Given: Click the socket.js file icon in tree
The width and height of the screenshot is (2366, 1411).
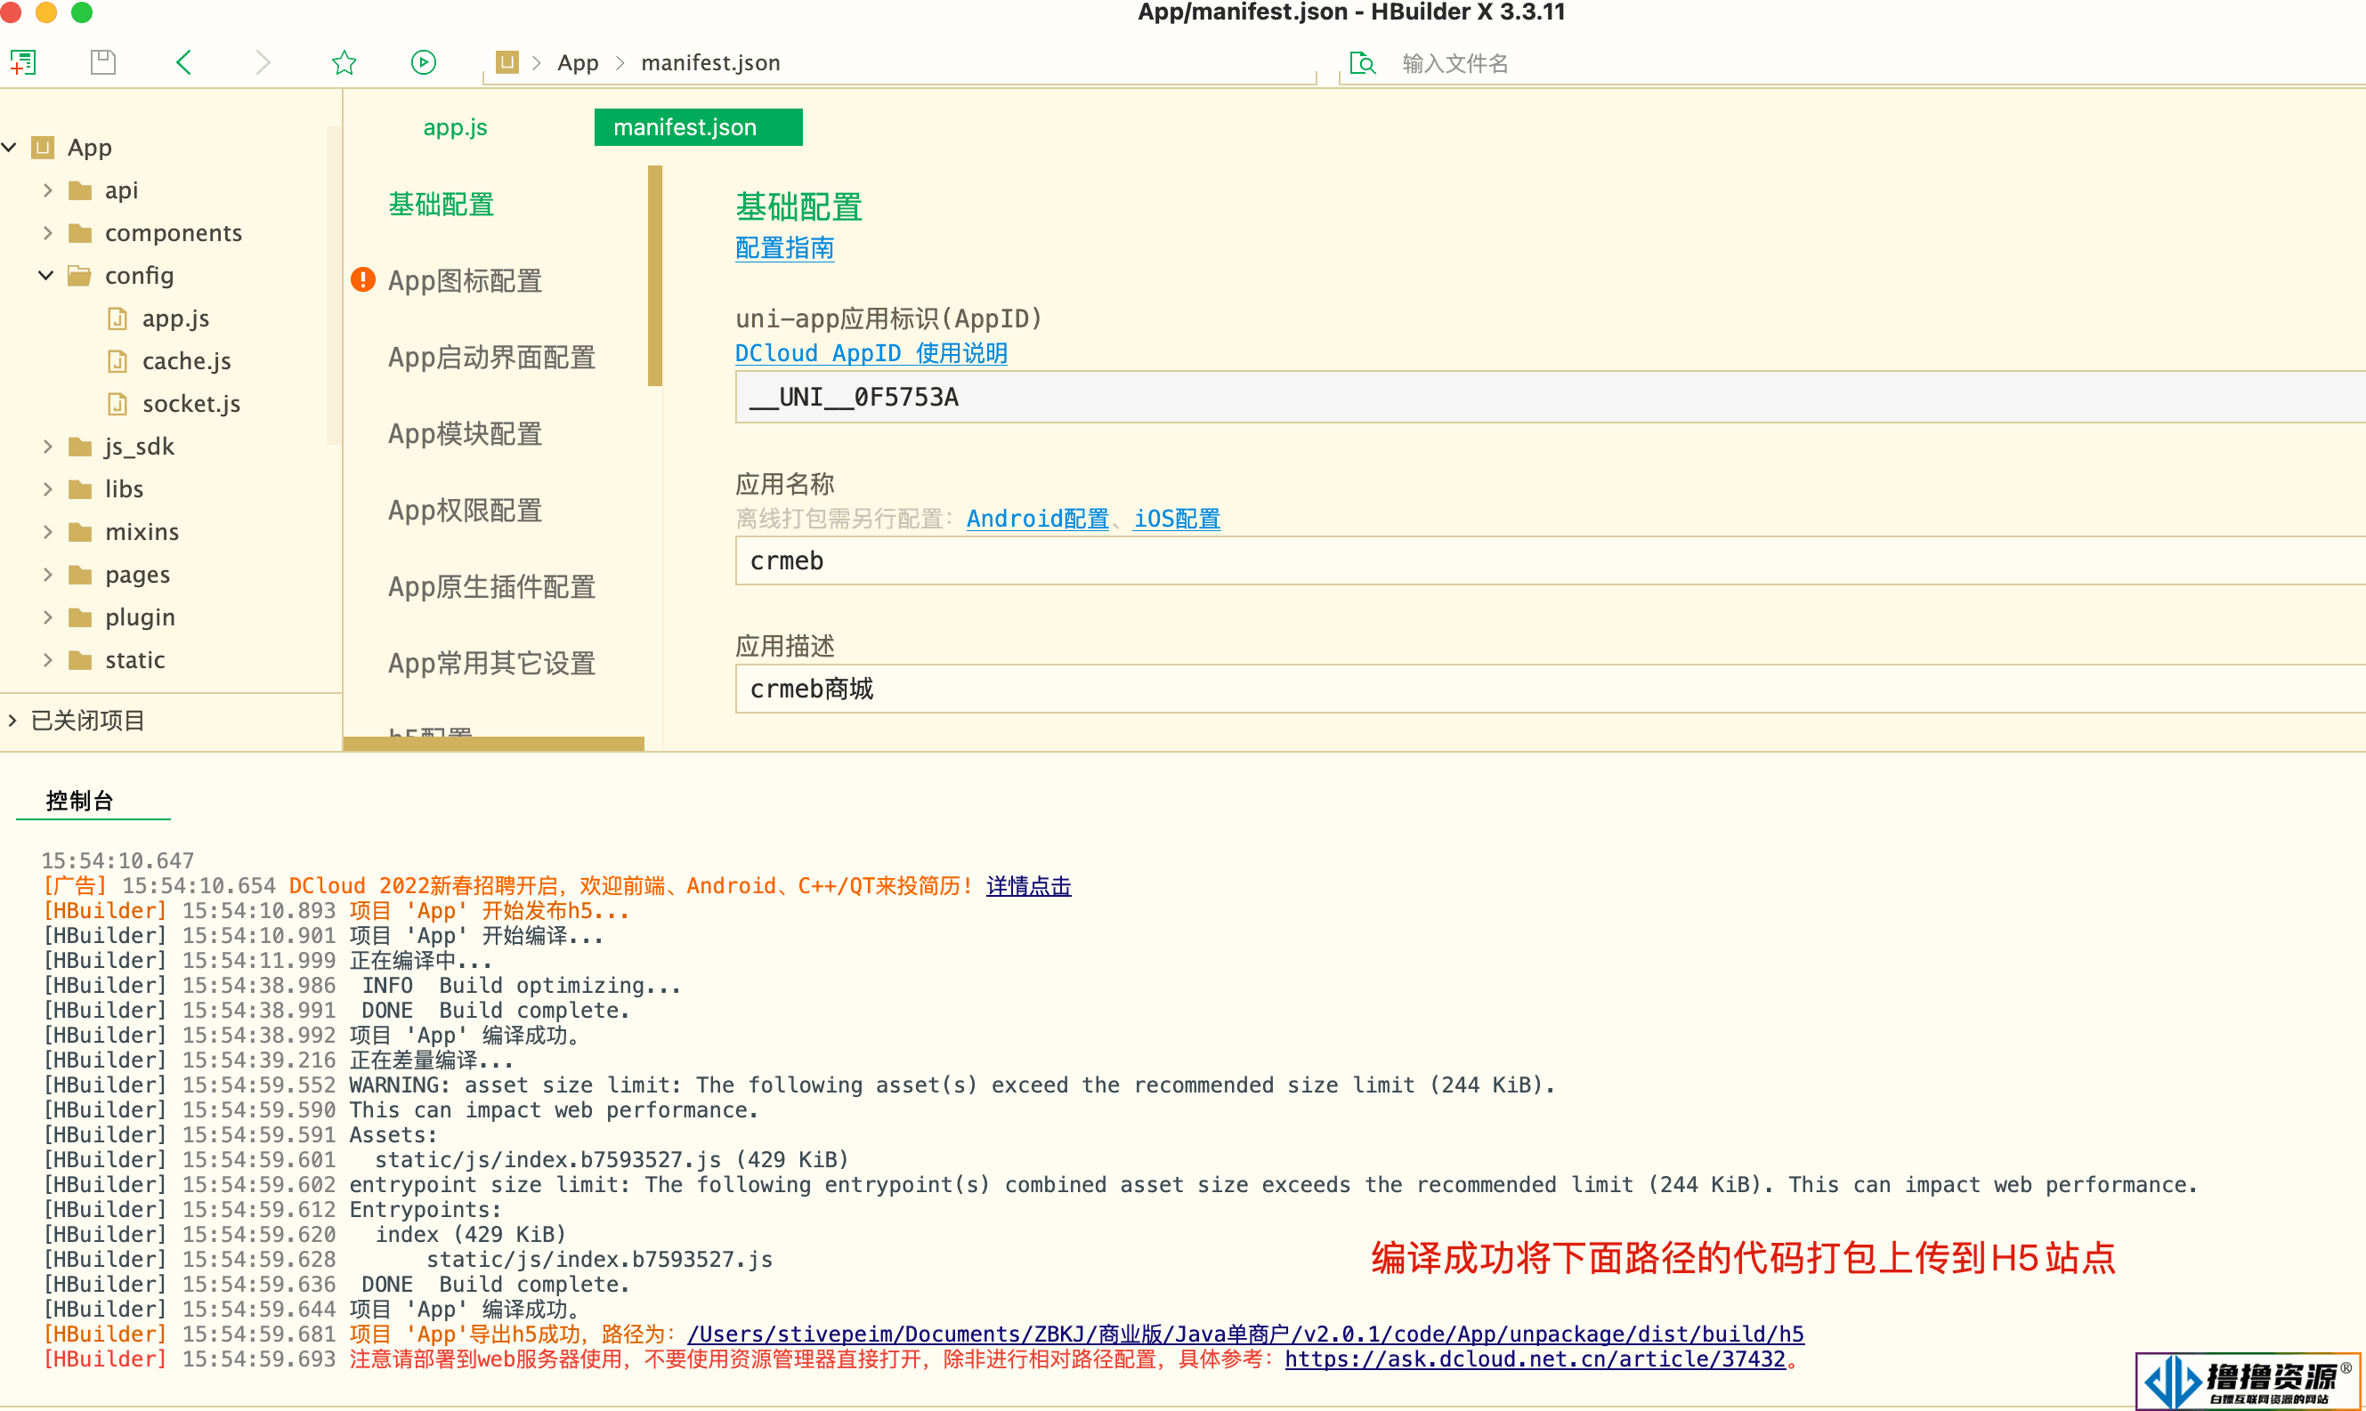Looking at the screenshot, I should coord(117,404).
